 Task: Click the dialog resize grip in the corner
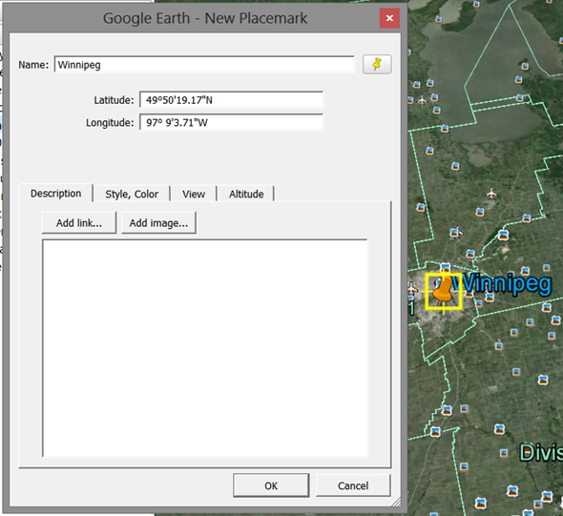[396, 502]
